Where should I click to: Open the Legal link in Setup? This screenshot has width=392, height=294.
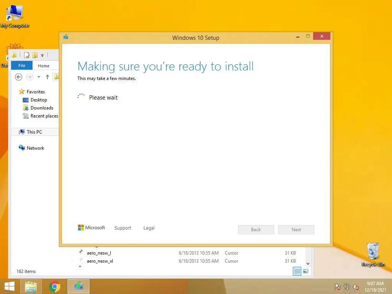point(149,228)
